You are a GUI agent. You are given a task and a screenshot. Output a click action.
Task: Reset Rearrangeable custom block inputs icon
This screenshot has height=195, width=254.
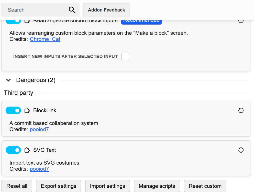pyautogui.click(x=241, y=21)
